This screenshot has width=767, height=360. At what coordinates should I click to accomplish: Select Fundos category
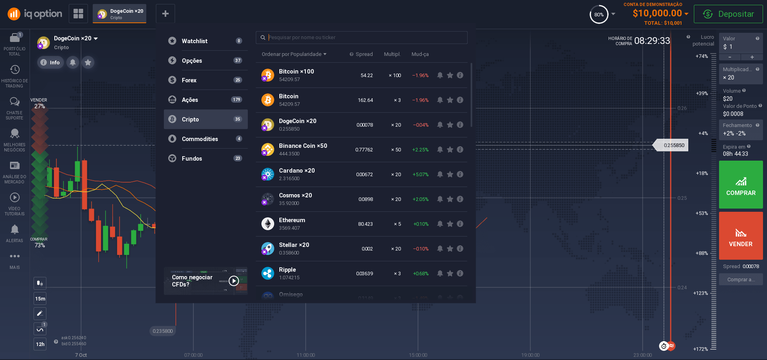click(205, 158)
